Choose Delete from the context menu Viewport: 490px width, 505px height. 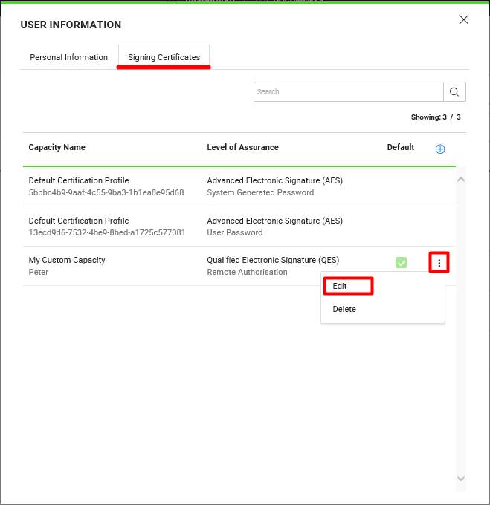(344, 309)
